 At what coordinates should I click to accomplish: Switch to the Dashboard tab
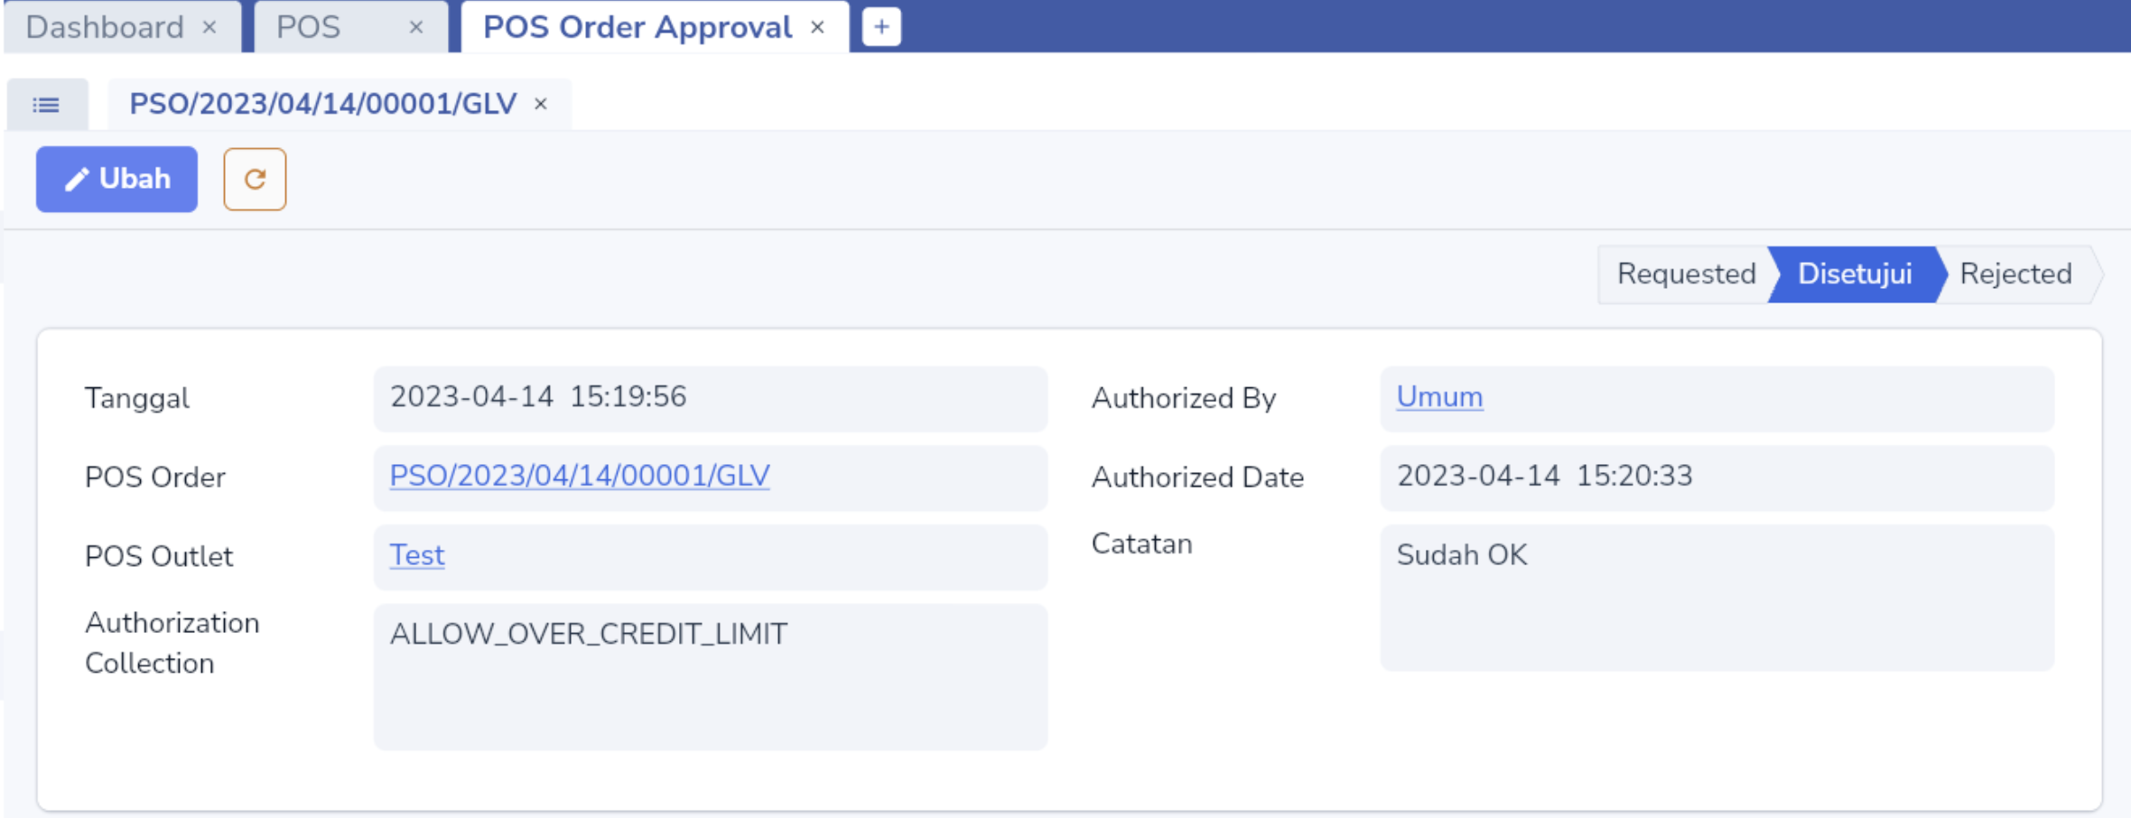(105, 27)
